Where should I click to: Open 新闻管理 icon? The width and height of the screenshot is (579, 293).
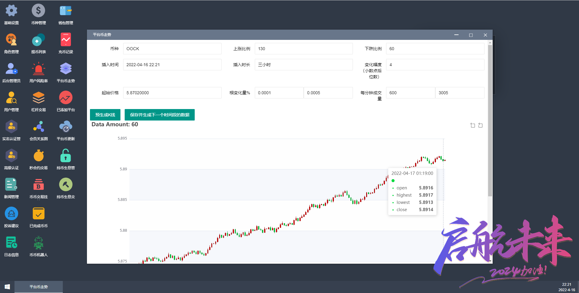pyautogui.click(x=11, y=185)
